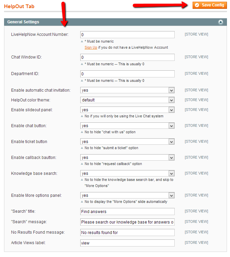Screen dimensions: 230x257
Task: Open the Sign Up link
Action: 91,48
